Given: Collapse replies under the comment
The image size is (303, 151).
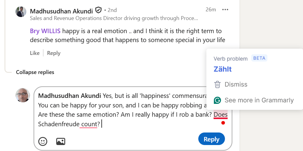Looking at the screenshot, I should [35, 72].
